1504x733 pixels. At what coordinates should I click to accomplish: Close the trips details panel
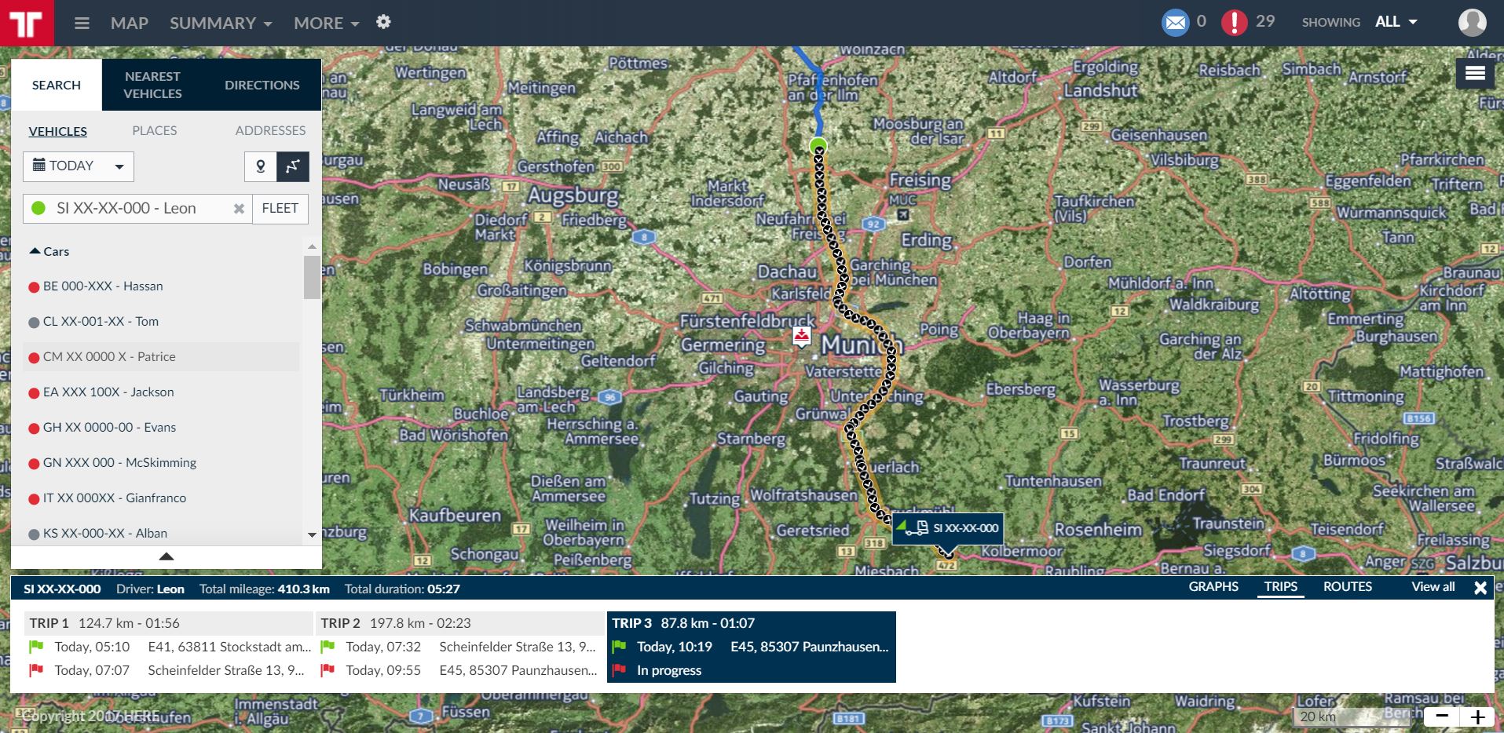[1480, 588]
